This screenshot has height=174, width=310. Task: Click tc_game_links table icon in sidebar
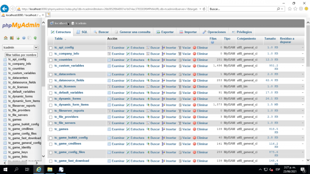coord(5,157)
